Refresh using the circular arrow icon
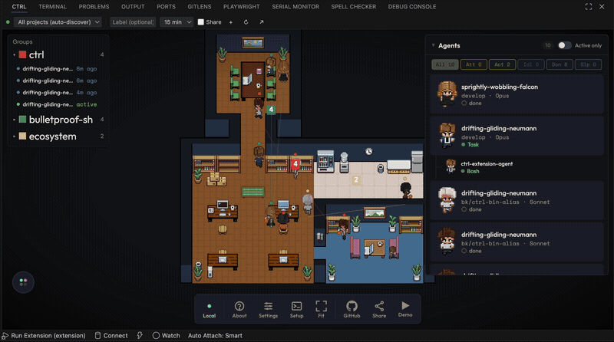 246,22
